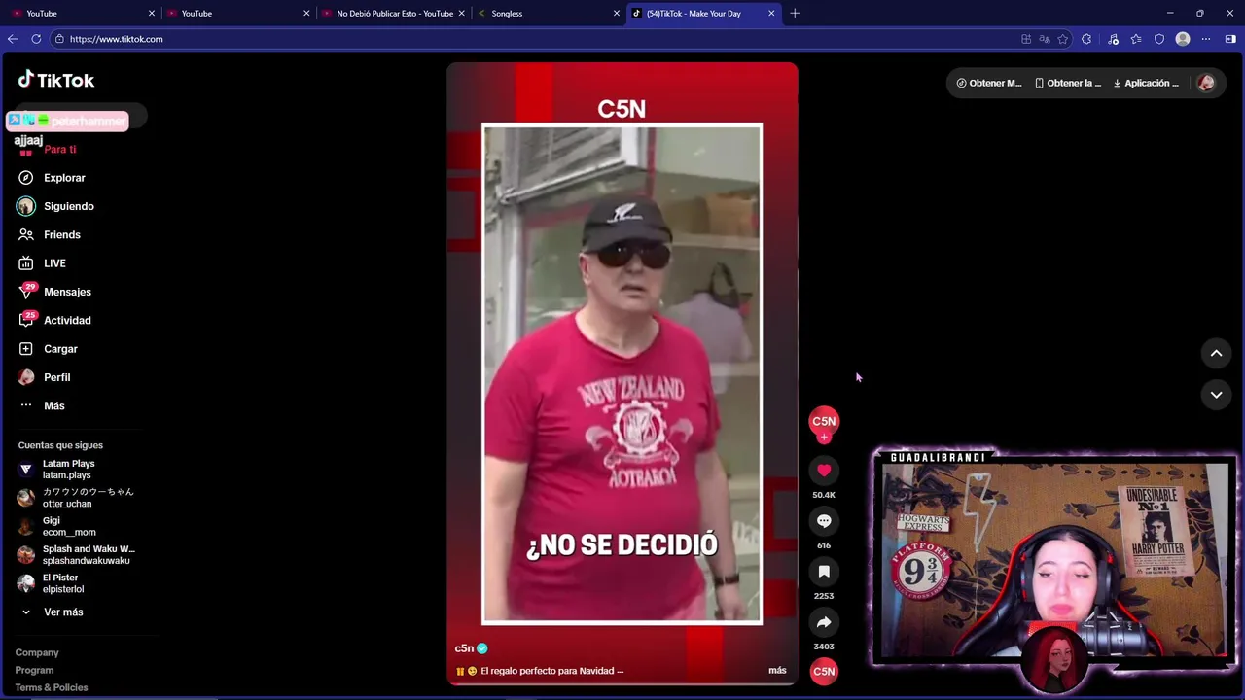Click the C5N video to pause
Image resolution: width=1245 pixels, height=700 pixels.
(622, 373)
